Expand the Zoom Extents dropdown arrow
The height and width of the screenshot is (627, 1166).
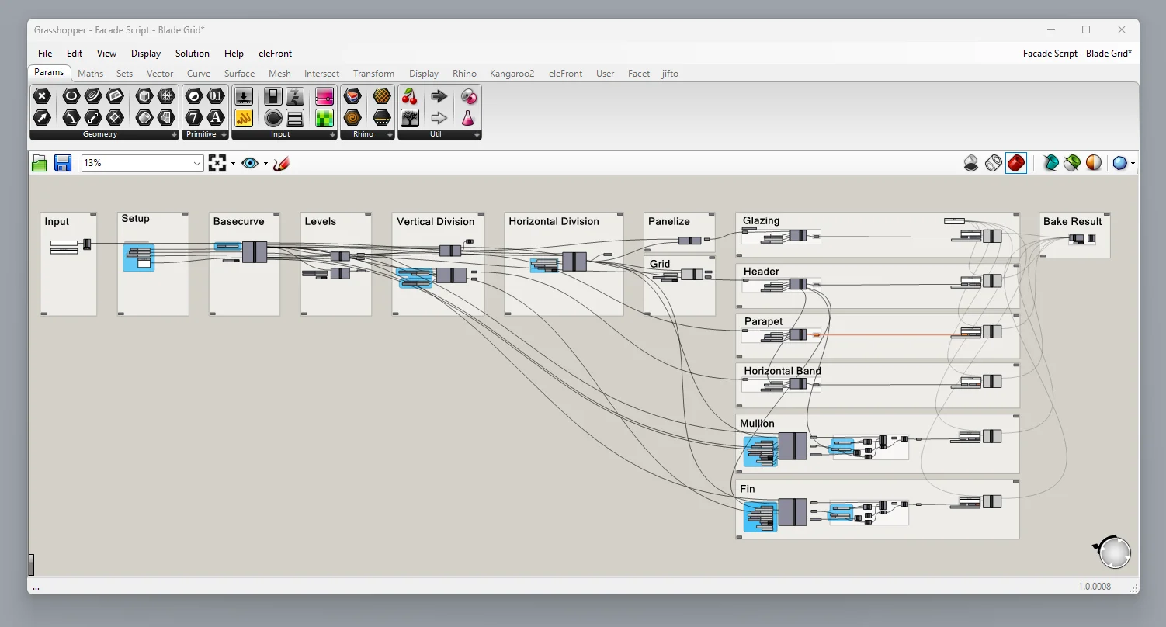click(x=233, y=163)
